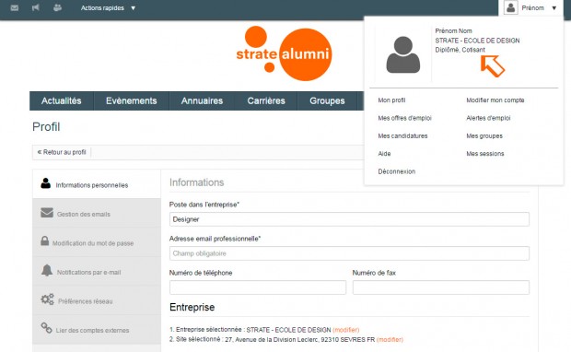Click the Adresse email professionnelle field
The width and height of the screenshot is (571, 352).
[x=349, y=253]
